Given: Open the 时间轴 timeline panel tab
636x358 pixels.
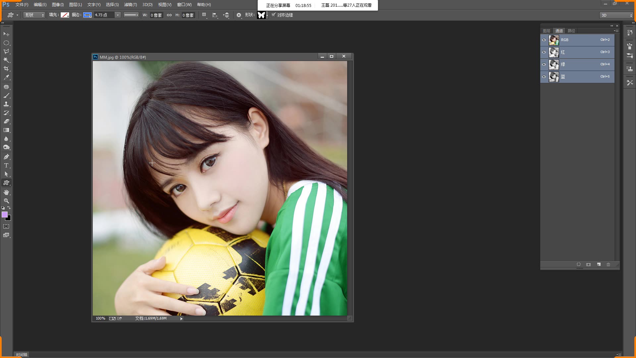Looking at the screenshot, I should (22, 354).
